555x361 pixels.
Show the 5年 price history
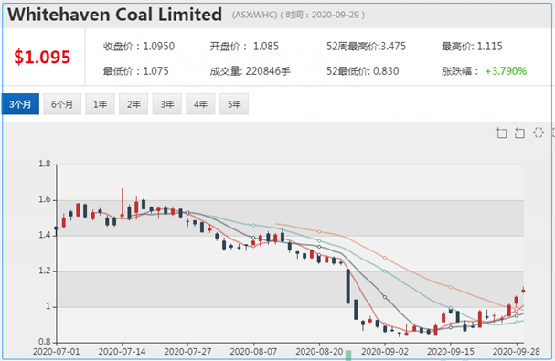point(234,104)
